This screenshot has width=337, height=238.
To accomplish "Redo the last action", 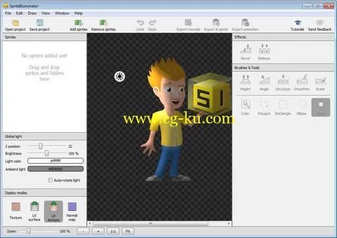I will coord(152,25).
